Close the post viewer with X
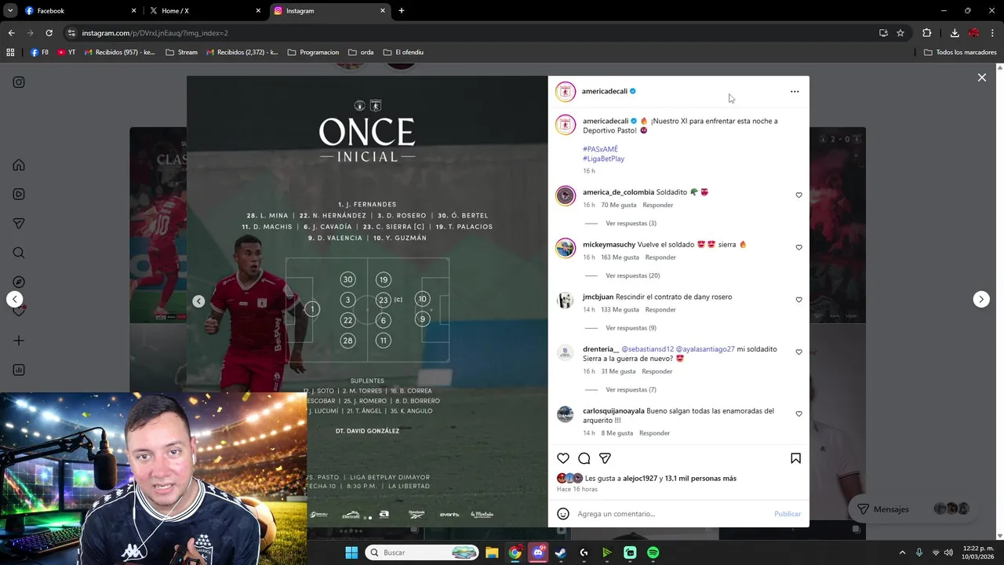This screenshot has height=565, width=1004. [x=981, y=78]
